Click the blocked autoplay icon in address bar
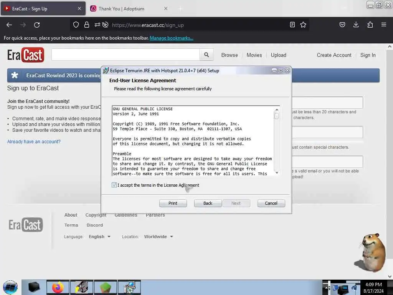 106,25
